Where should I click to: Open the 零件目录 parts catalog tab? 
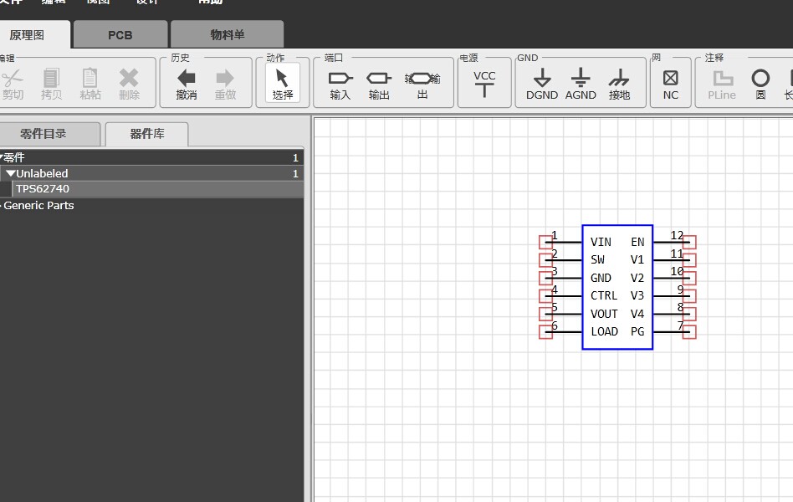pyautogui.click(x=49, y=134)
